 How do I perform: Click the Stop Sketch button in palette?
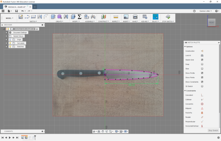click(213, 130)
